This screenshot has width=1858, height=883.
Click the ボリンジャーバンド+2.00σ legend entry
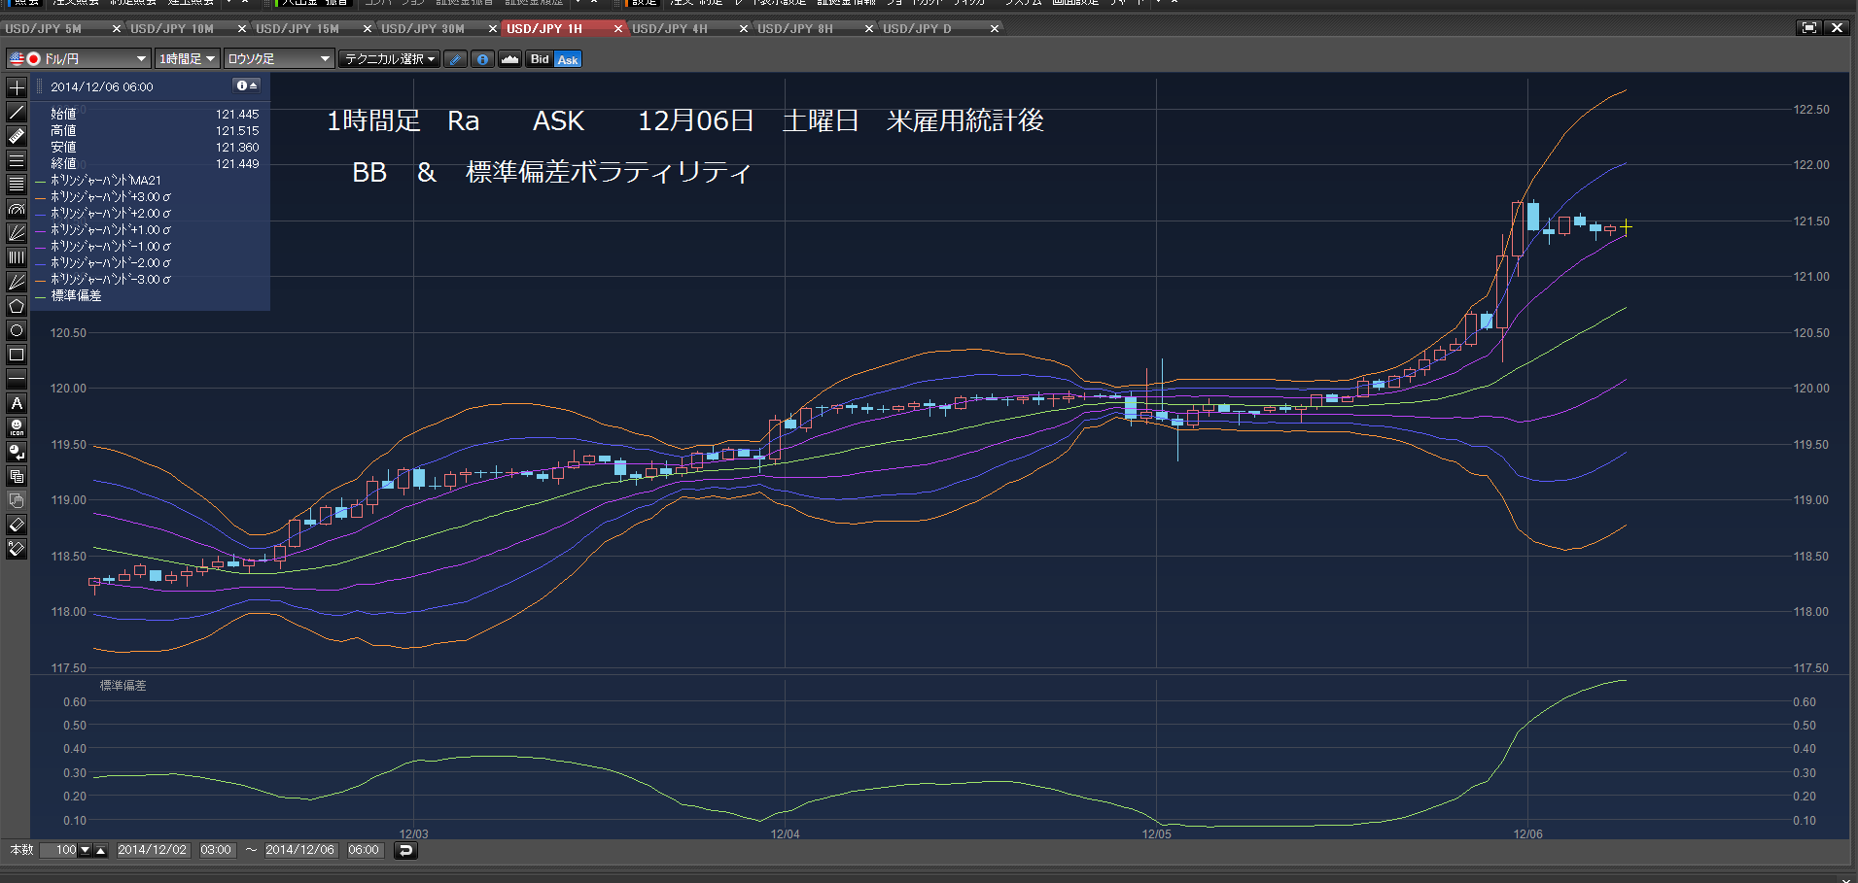click(110, 214)
